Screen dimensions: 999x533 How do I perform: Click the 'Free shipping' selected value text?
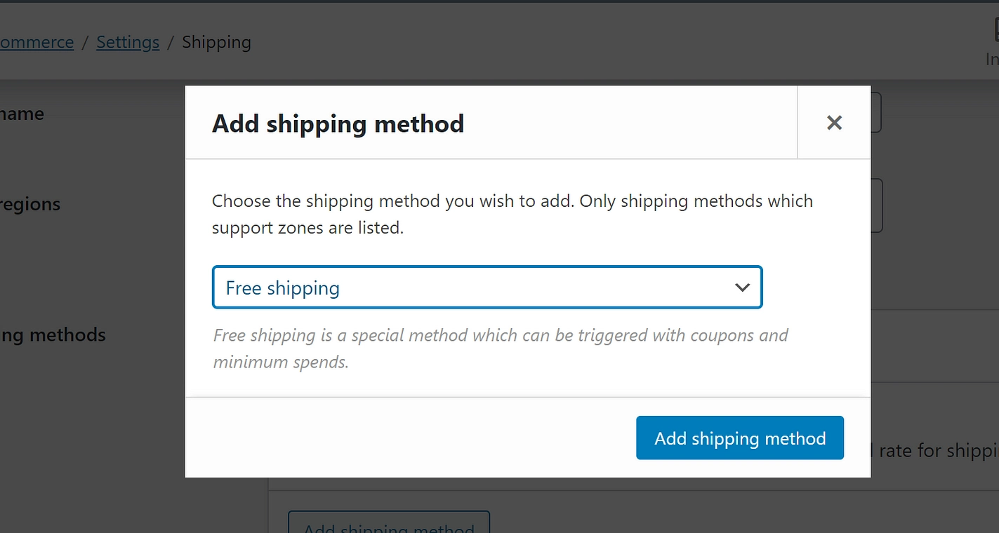pos(282,288)
